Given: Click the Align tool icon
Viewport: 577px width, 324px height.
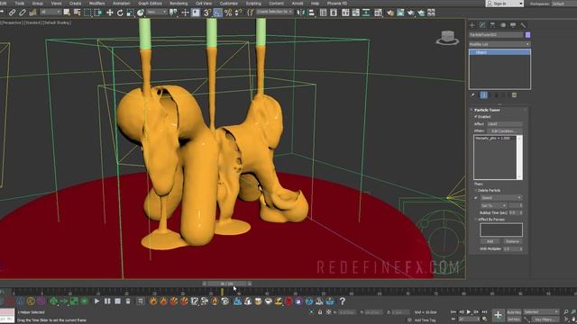Looking at the screenshot, I should [x=311, y=13].
